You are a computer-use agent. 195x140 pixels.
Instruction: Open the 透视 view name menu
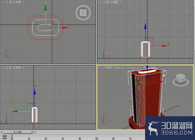109,68
